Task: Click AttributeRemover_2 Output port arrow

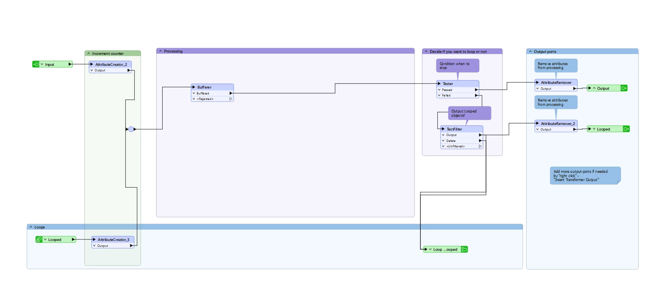Action: [575, 129]
